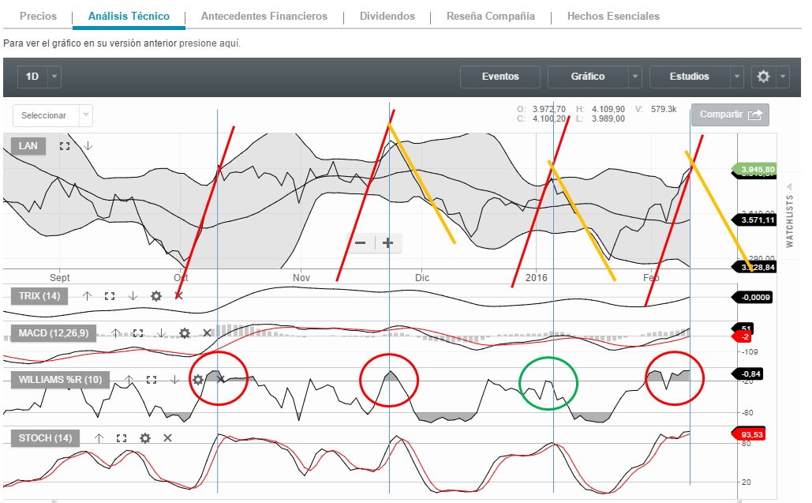Screen dimensions: 812x503
Task: Click the LAN symbol label
Action: click(x=28, y=146)
